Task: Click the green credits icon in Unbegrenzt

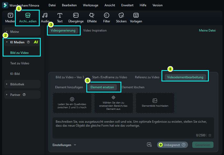Action: pos(160,145)
